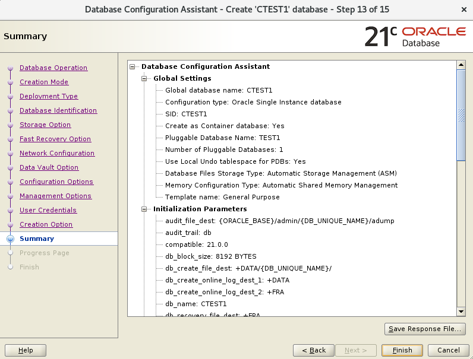Screen dimensions: 473x359
Task: Click the summary scrollbar down arrow
Action: click(x=461, y=312)
